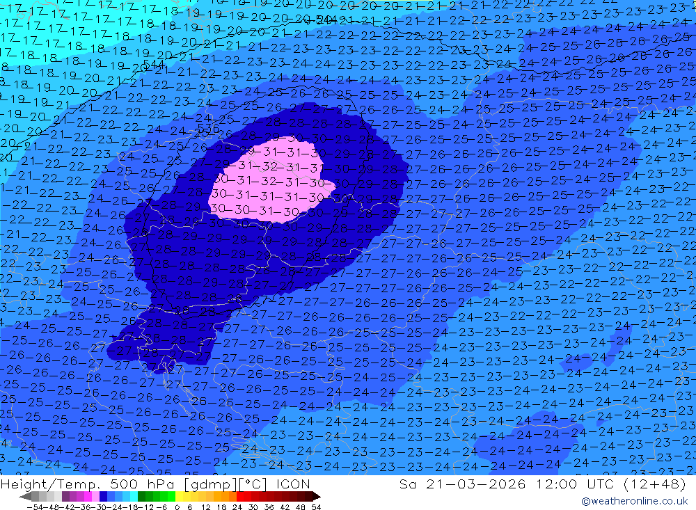Select the cyan legend swatch above -18
This screenshot has height=510, width=696.
[134, 497]
